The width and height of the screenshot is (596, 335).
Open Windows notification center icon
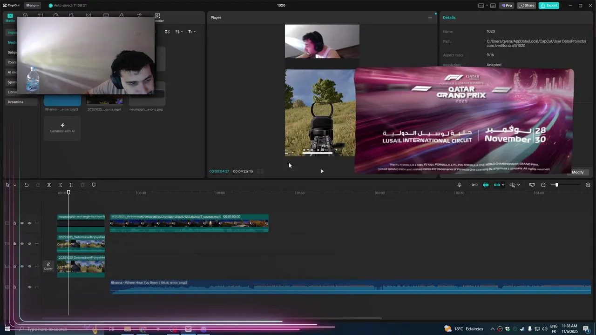click(x=586, y=329)
